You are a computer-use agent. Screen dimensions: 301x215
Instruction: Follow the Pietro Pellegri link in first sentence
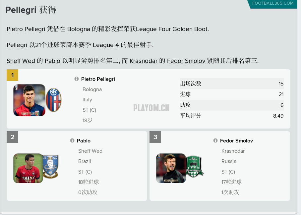point(26,29)
